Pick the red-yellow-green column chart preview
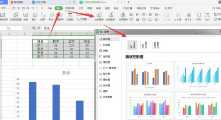221x120 pixels. (198, 106)
